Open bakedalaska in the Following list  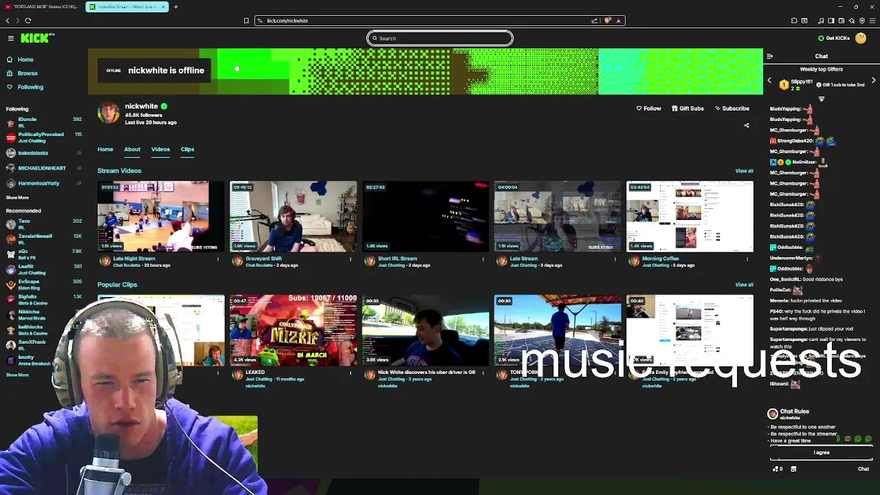point(43,153)
